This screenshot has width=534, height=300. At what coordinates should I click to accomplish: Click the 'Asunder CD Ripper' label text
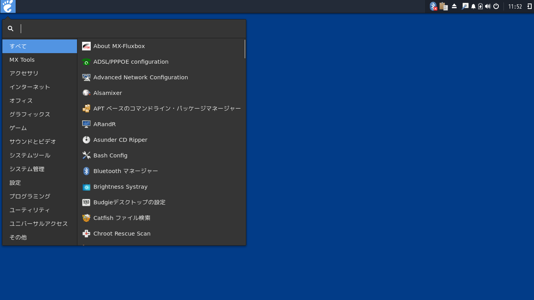point(120,140)
